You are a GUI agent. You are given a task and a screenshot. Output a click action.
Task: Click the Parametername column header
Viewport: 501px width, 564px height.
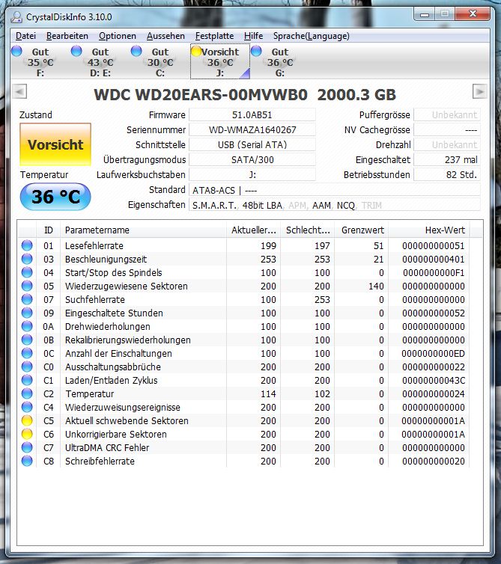coord(143,230)
